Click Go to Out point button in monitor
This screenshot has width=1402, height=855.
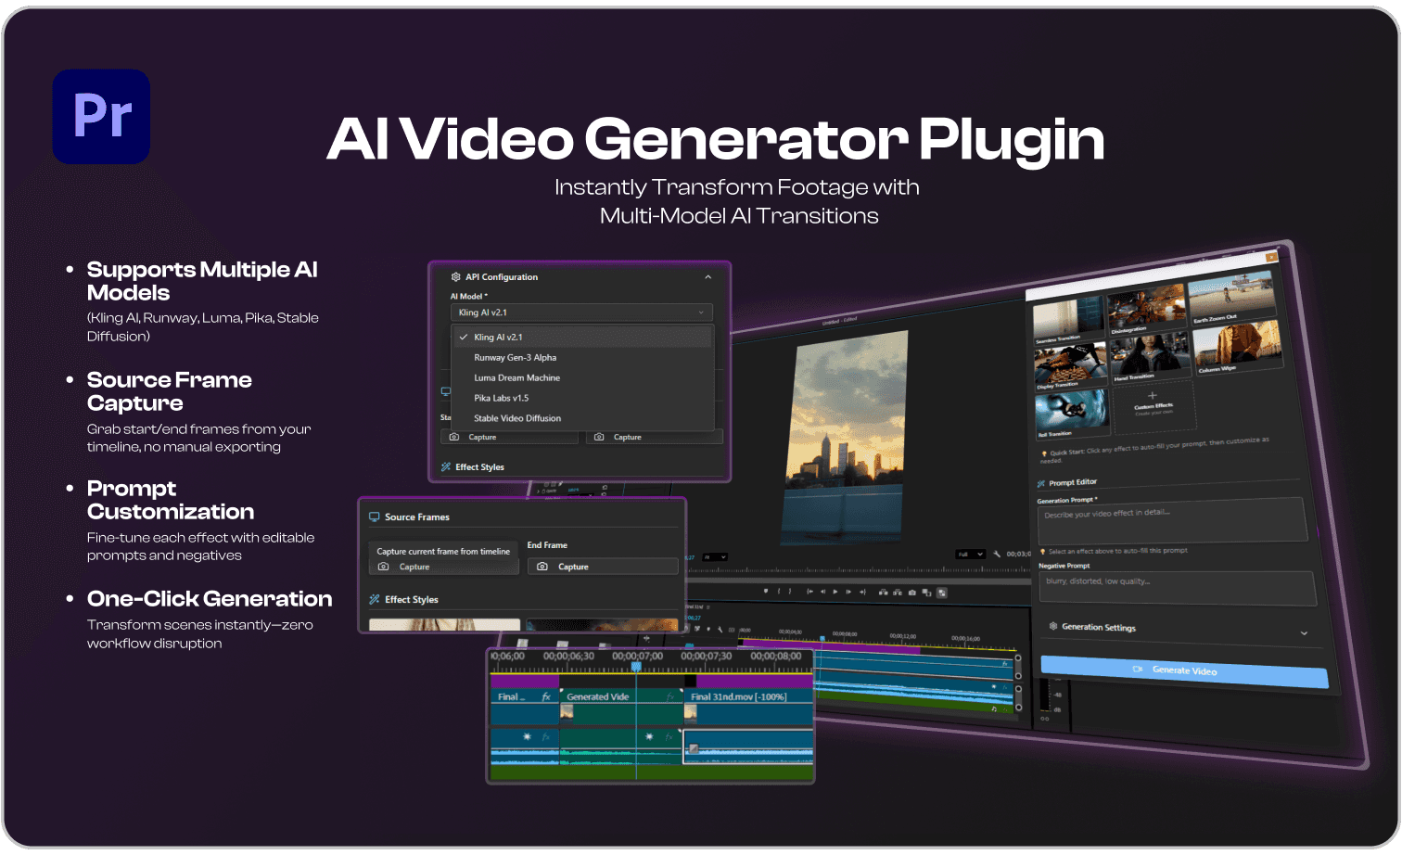tap(862, 592)
